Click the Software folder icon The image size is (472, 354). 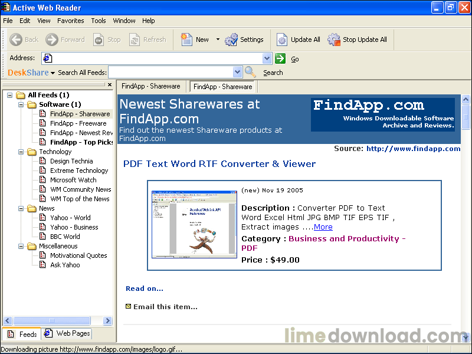pos(32,104)
